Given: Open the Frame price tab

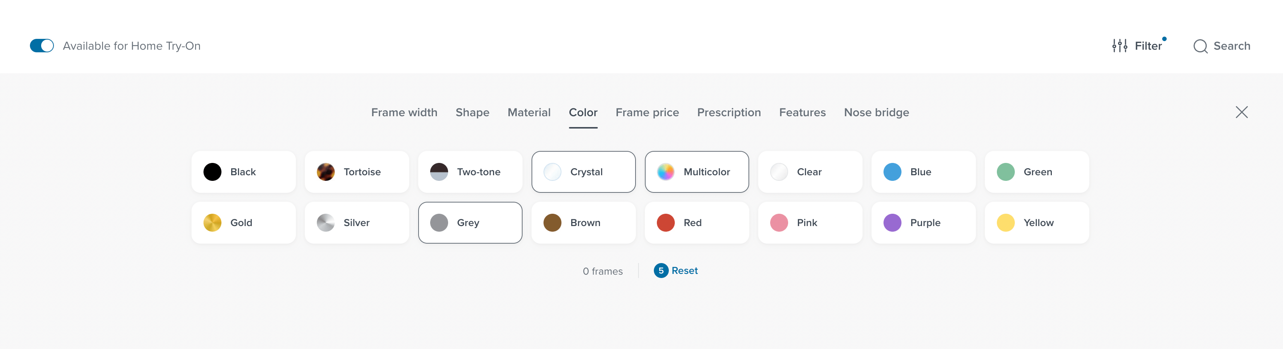Looking at the screenshot, I should coord(647,112).
